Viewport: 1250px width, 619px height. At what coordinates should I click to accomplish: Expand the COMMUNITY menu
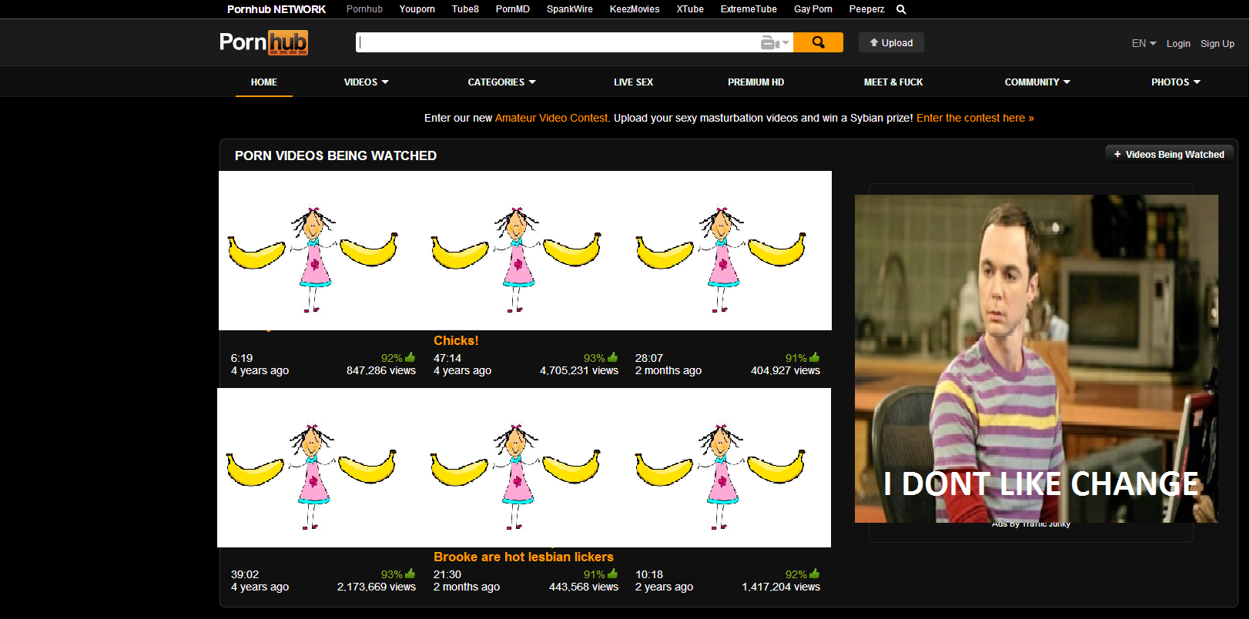[x=1037, y=82]
